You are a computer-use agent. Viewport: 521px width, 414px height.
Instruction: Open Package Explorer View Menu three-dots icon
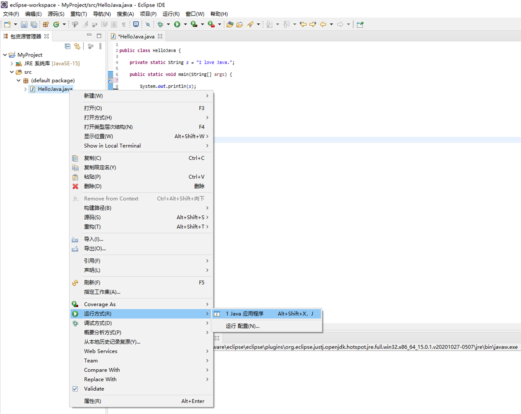100,46
